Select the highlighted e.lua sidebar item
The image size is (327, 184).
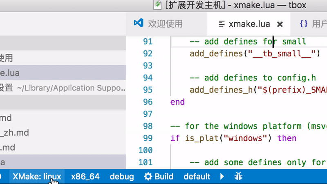point(10,73)
